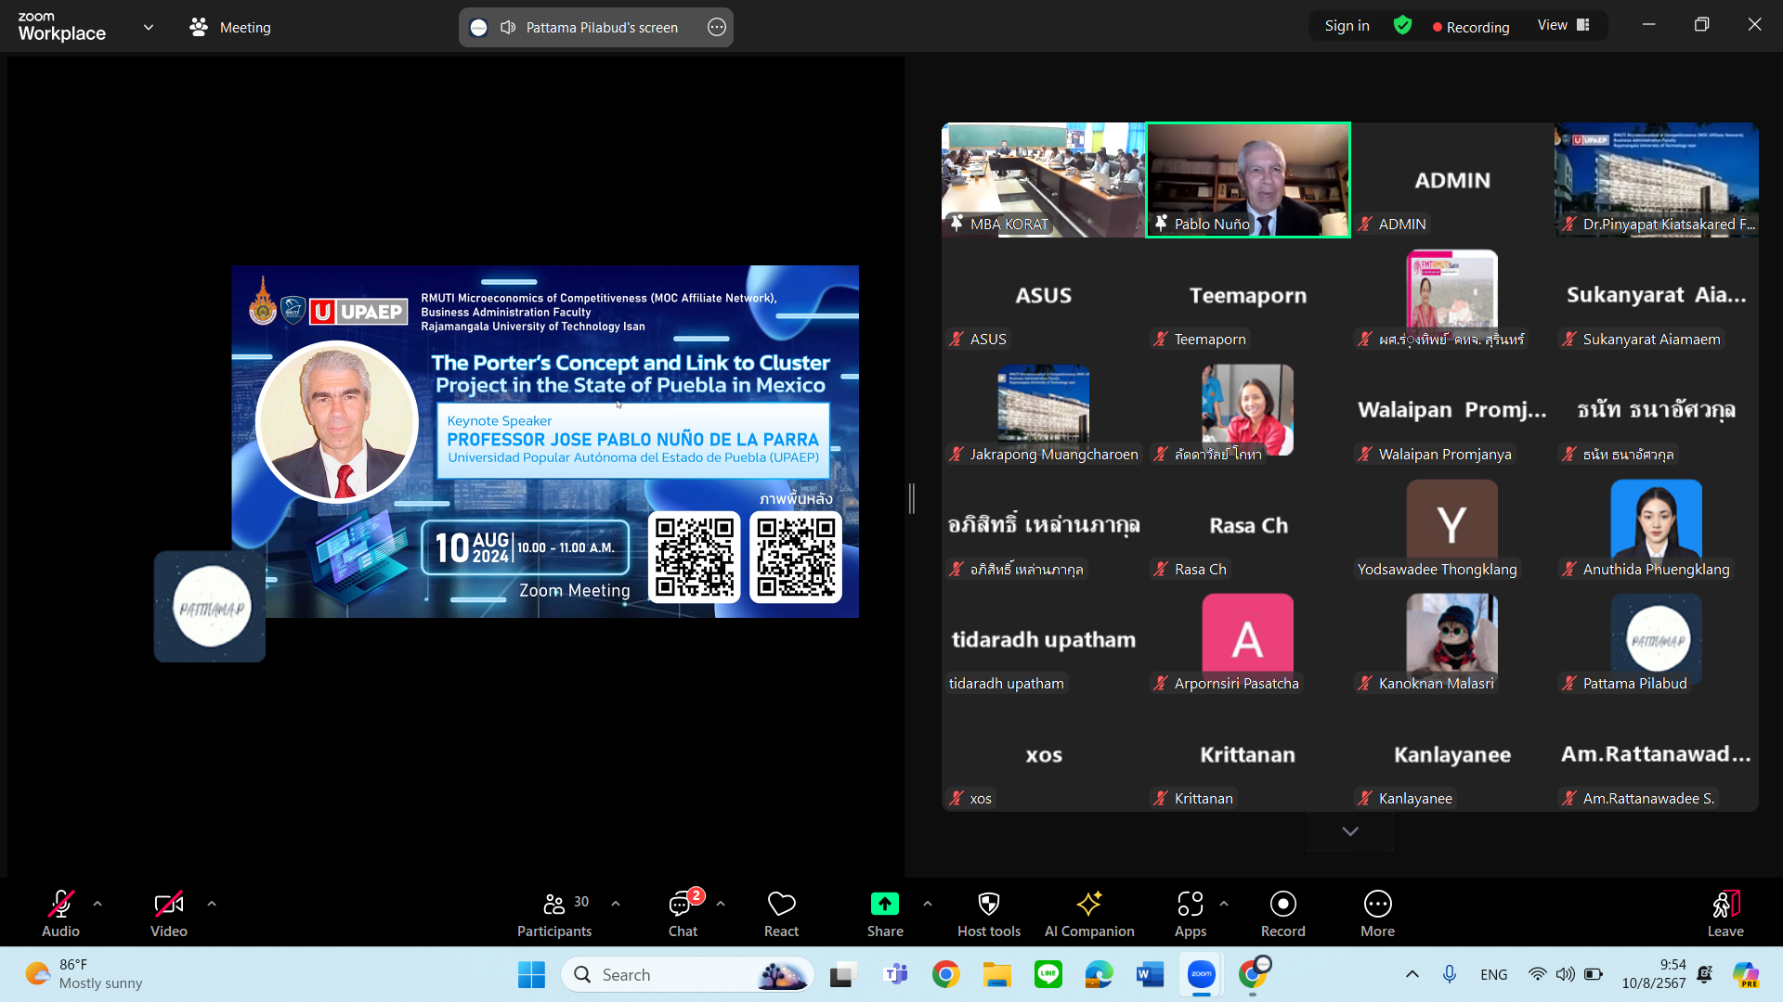Viewport: 1783px width, 1002px height.
Task: Open the Zoom Workplace dropdown arrow
Action: [149, 27]
